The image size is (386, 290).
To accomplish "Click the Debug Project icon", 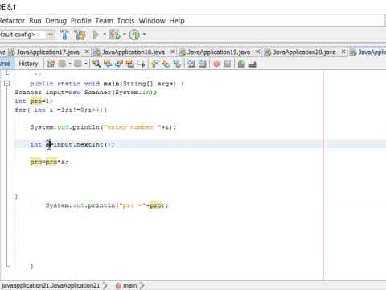I will pyautogui.click(x=115, y=35).
